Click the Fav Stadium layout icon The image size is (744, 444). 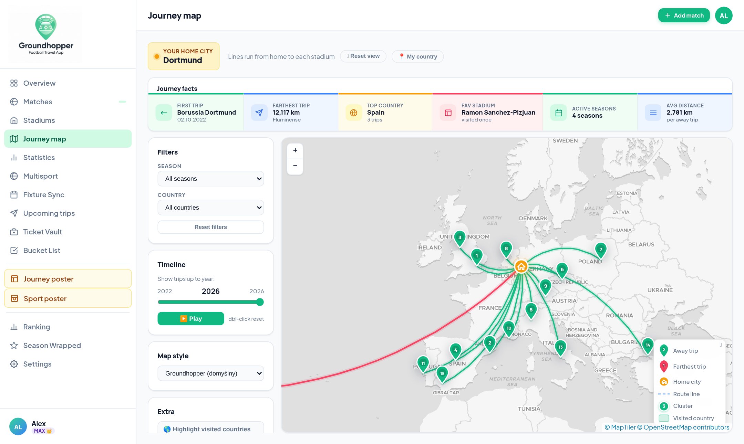pyautogui.click(x=448, y=113)
